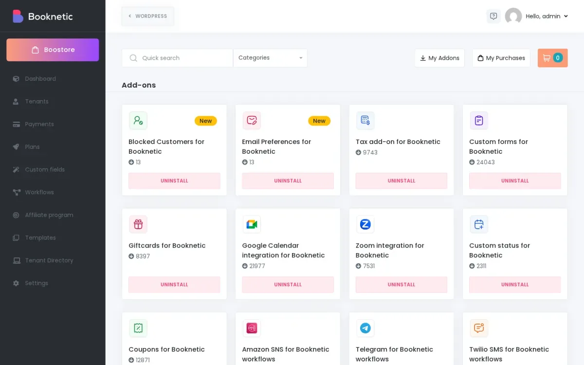Uninstall Google Calendar integration
The image size is (584, 365).
click(288, 285)
